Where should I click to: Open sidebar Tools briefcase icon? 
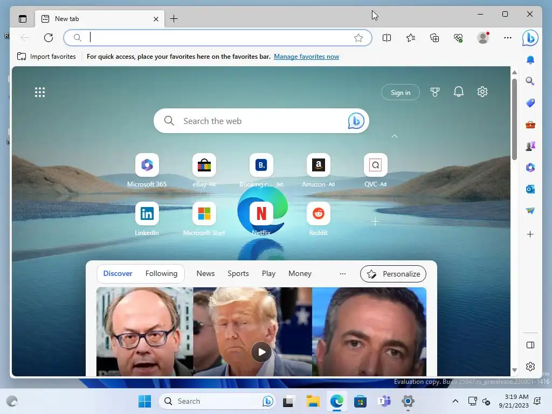[x=530, y=125]
